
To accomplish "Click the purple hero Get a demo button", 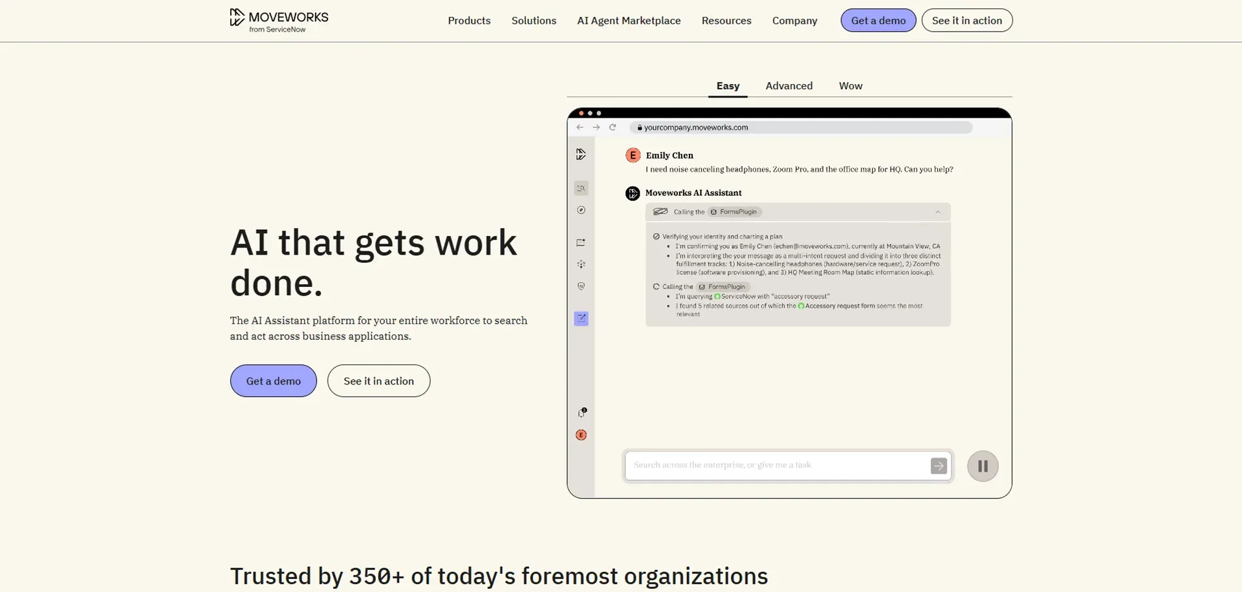I will tap(273, 381).
